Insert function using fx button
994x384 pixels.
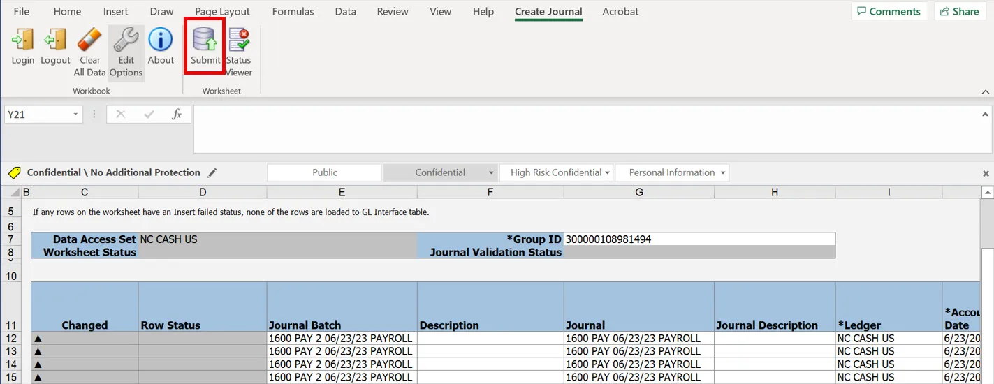point(177,115)
